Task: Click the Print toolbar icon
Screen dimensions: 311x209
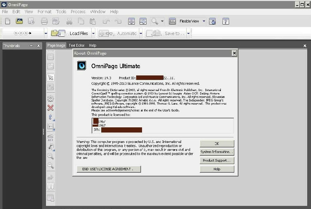Action: click(x=44, y=21)
